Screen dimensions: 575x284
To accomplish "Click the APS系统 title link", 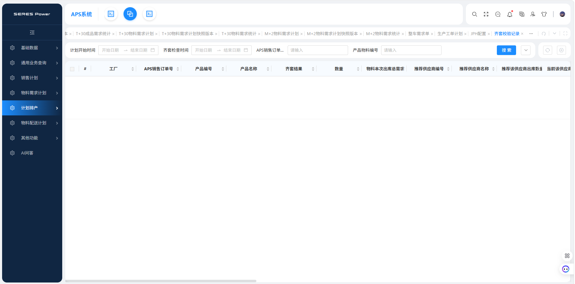I will click(x=81, y=14).
